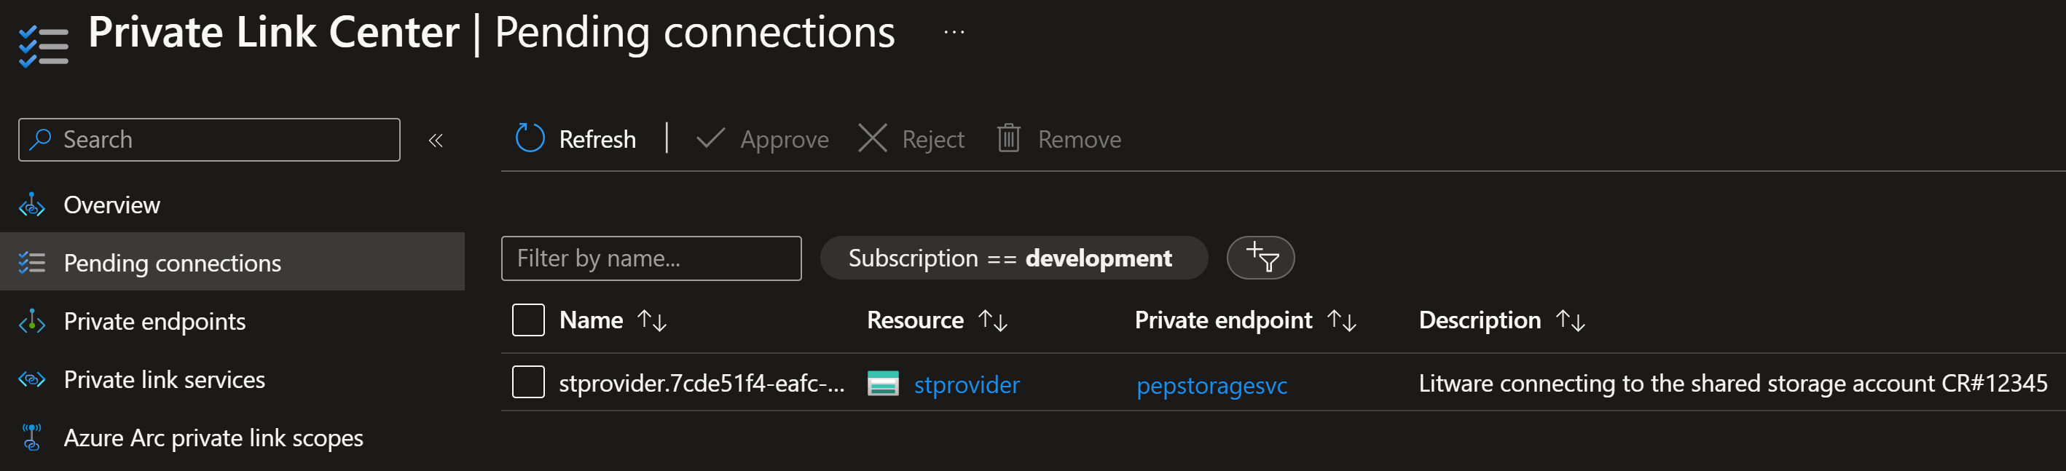This screenshot has width=2066, height=471.
Task: Select Pending connections in sidebar
Action: click(232, 262)
